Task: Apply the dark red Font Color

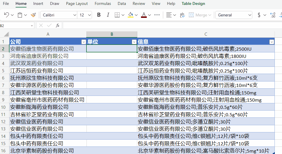Action: pos(144,15)
